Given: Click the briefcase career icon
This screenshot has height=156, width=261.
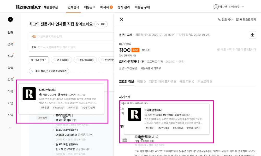Looking at the screenshot, I should click(125, 140).
